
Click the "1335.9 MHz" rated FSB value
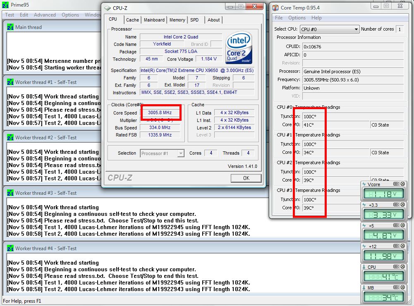pyautogui.click(x=160, y=135)
